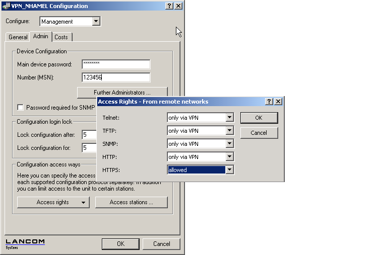Close the Access Rights dialog
Screen dimensions: 381x255
278,102
